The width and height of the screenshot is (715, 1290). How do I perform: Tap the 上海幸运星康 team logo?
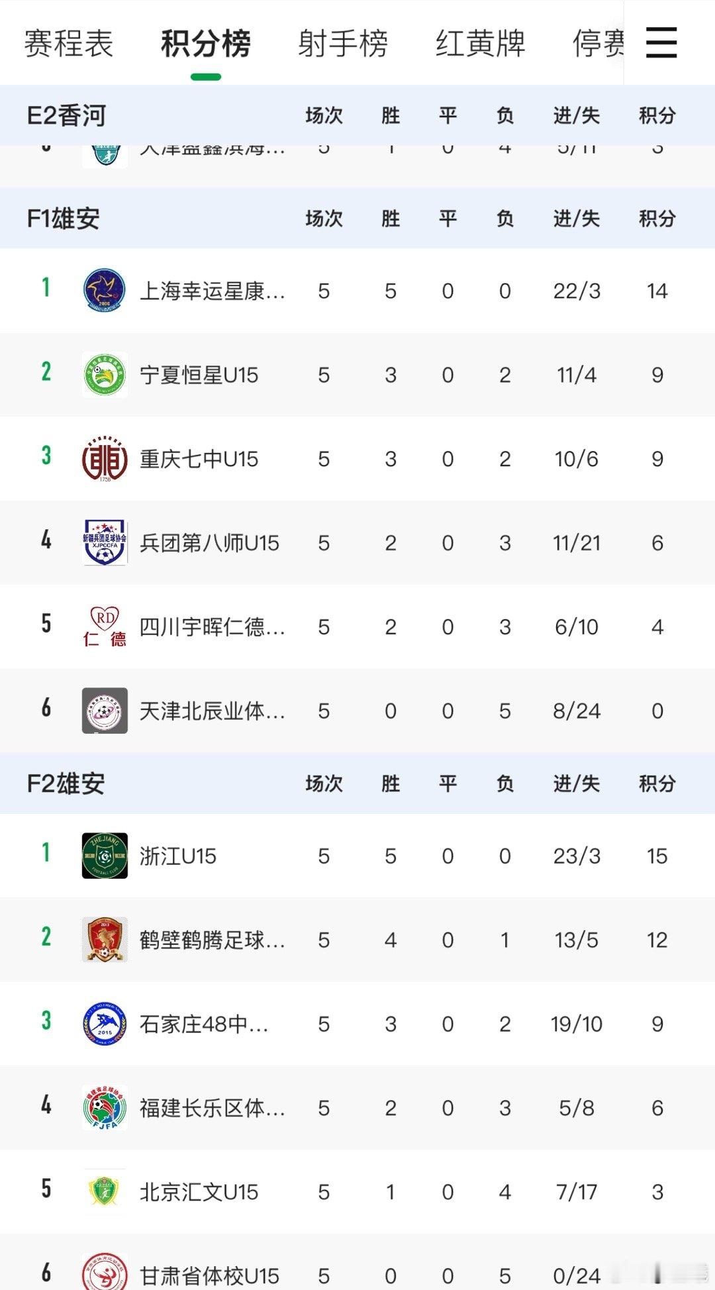click(x=105, y=290)
